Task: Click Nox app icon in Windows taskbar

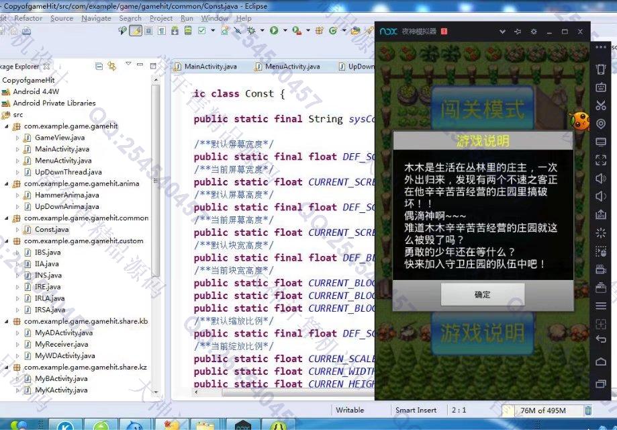Action: click(x=243, y=425)
